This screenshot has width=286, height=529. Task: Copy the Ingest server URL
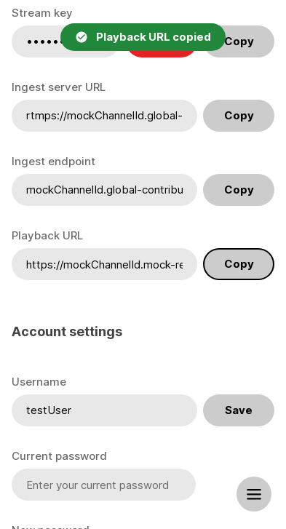click(239, 116)
